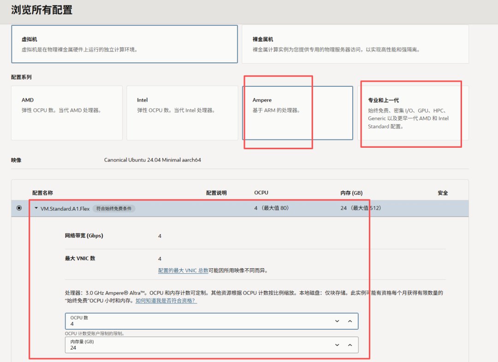Click the 配置系列 section label

(21, 77)
